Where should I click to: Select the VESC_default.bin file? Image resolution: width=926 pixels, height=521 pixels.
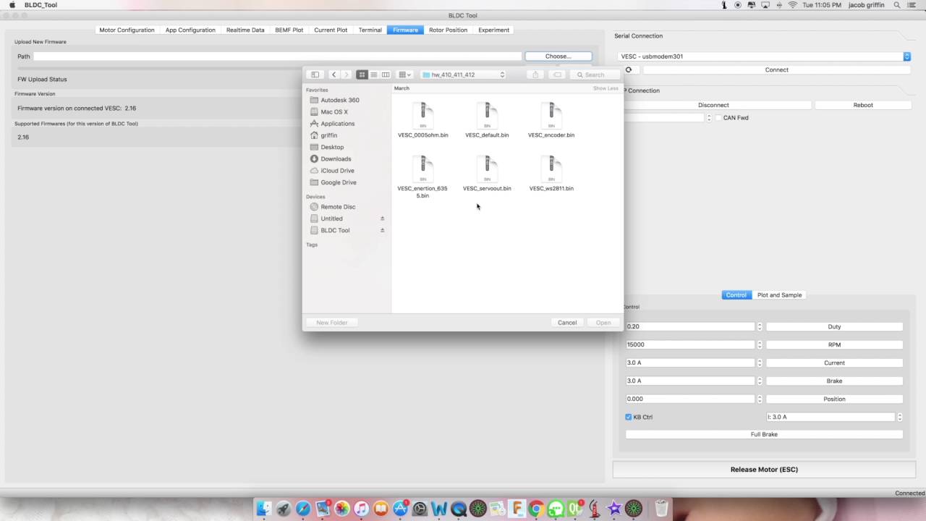tap(487, 120)
